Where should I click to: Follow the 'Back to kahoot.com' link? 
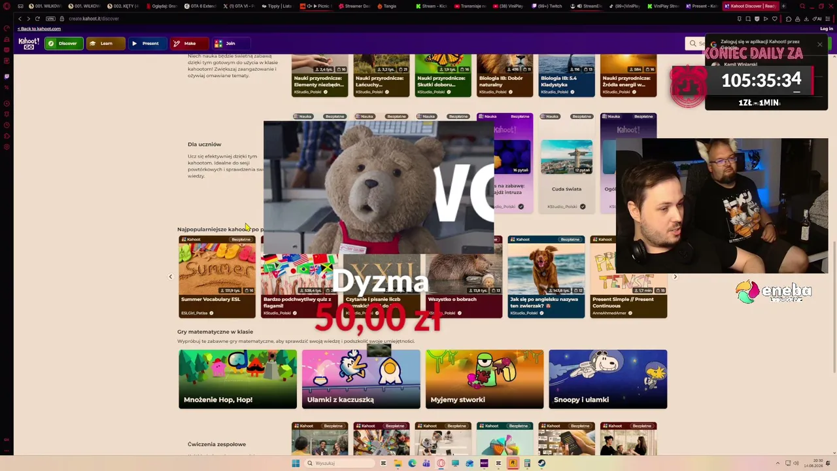click(x=39, y=29)
